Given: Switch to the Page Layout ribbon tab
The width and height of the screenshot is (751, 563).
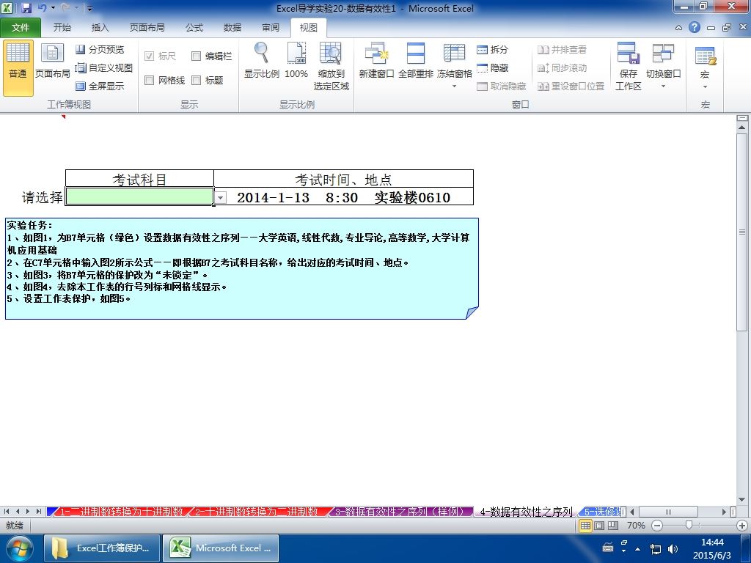Looking at the screenshot, I should [x=147, y=28].
